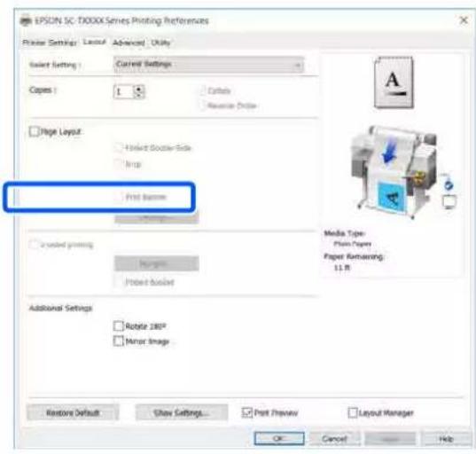Check the Folded Double-Side option

tap(119, 147)
